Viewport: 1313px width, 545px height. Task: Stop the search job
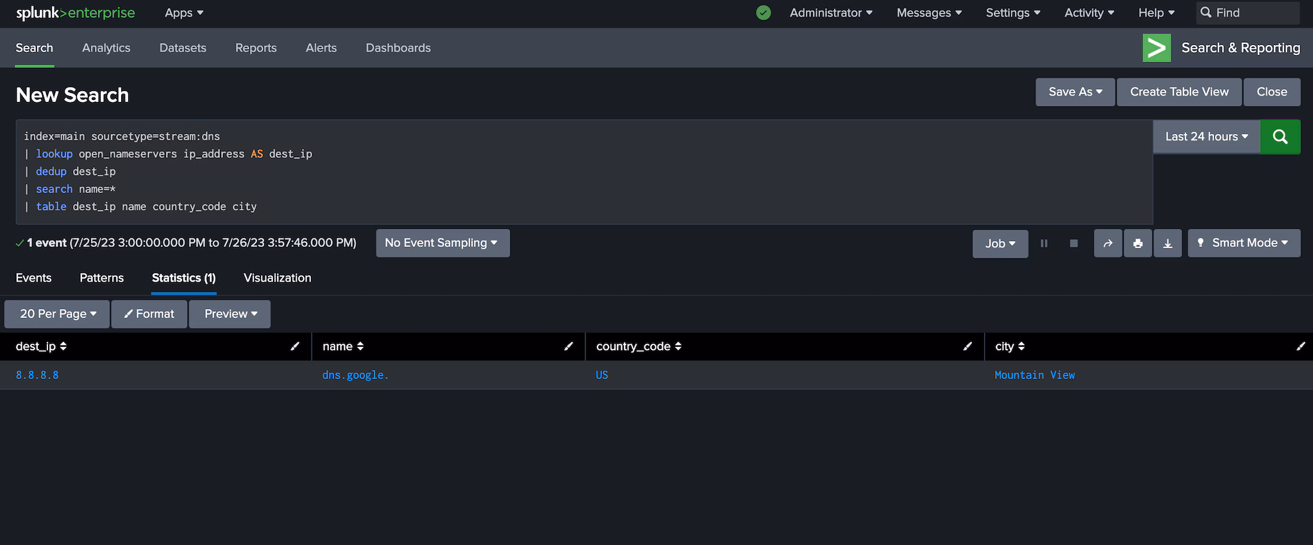[1074, 244]
